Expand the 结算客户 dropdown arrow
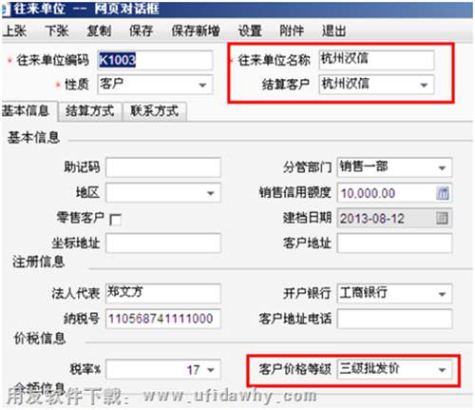The height and width of the screenshot is (410, 475). coord(424,85)
